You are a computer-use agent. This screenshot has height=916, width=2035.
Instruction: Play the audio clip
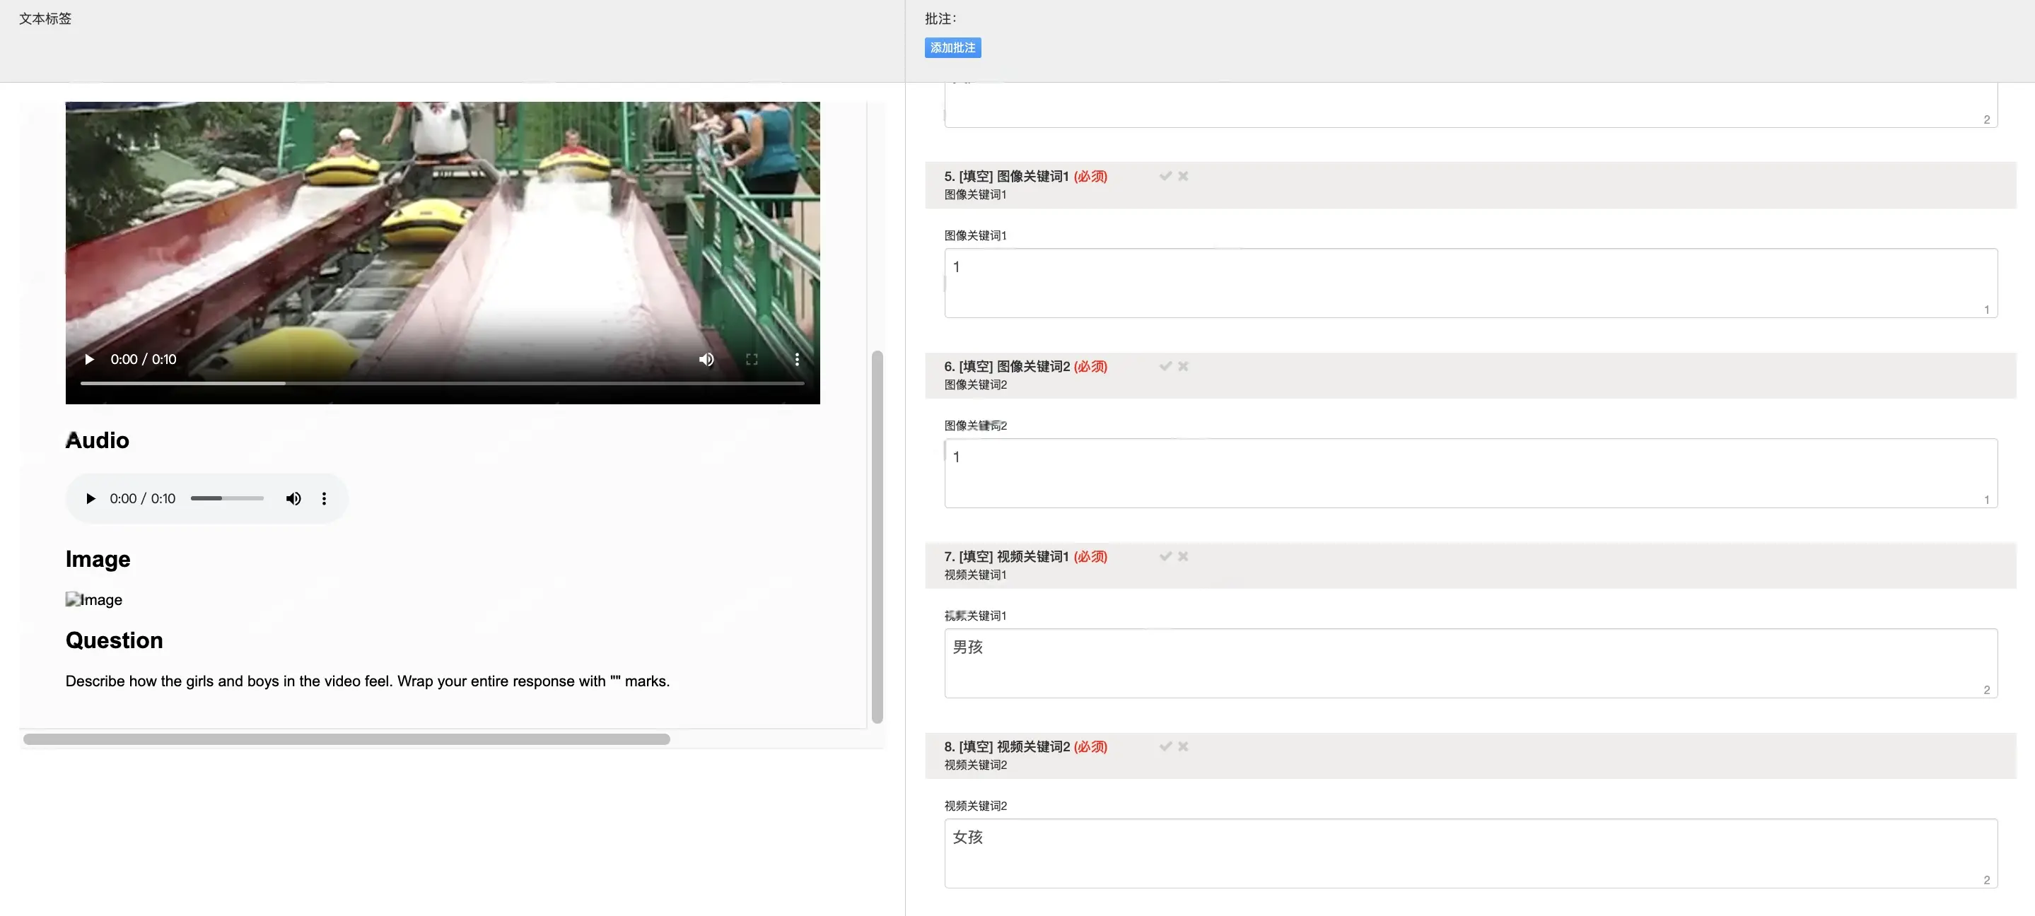[x=90, y=498]
